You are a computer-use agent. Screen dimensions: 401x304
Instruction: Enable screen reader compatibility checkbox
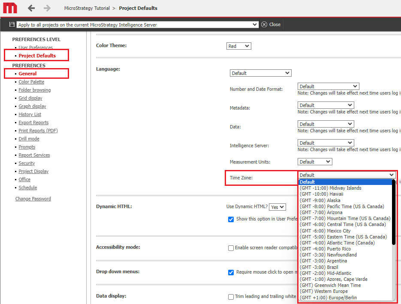tap(231, 248)
